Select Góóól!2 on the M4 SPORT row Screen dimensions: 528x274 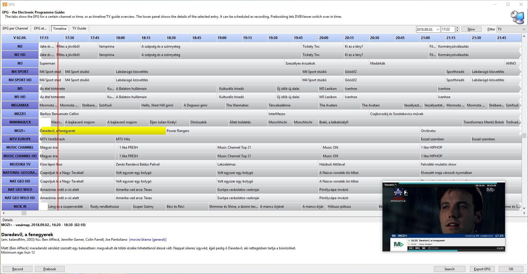[395, 72]
